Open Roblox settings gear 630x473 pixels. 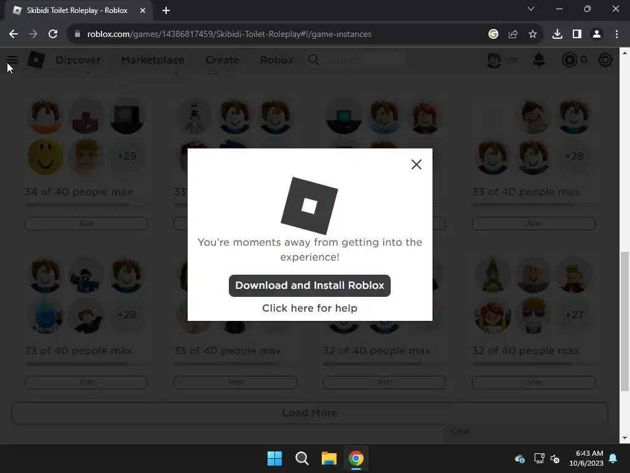(605, 60)
